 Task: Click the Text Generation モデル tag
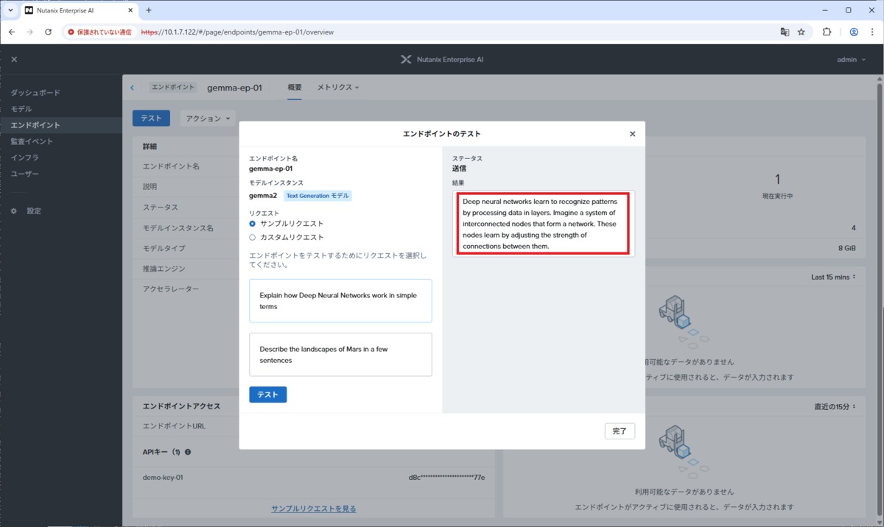(318, 196)
